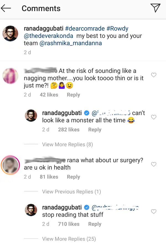Reply to the surgery question comment
Image resolution: width=166 pixels, height=244 pixels.
point(73,177)
